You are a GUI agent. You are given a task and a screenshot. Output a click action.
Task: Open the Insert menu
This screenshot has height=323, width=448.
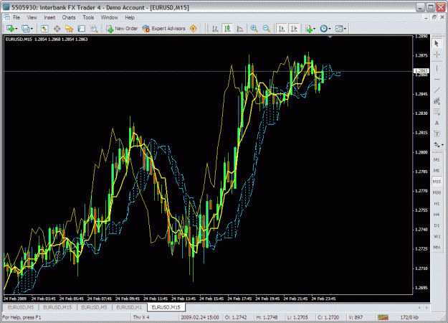[x=49, y=17]
